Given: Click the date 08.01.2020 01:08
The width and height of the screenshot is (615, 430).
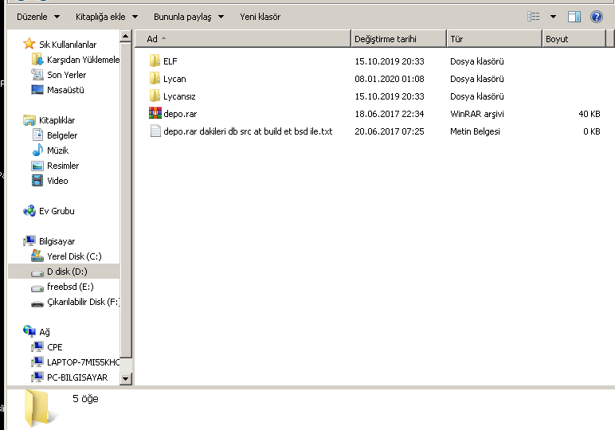Looking at the screenshot, I should [x=390, y=79].
